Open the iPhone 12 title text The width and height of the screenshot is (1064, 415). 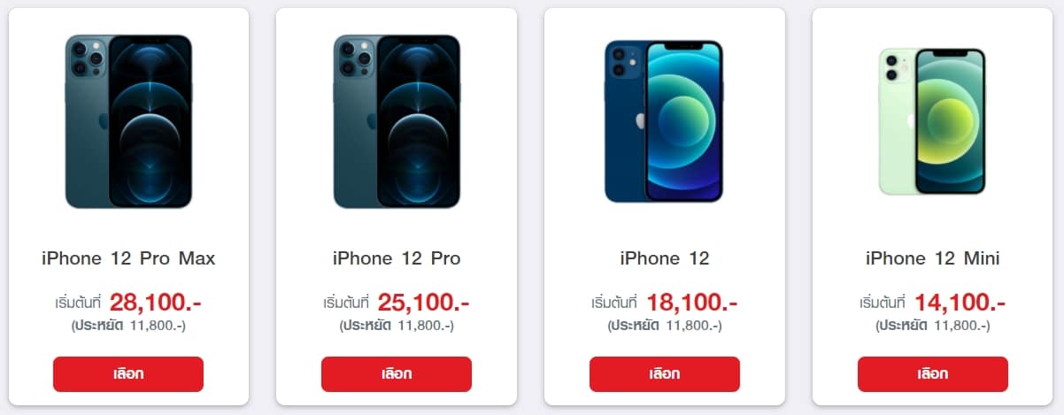click(665, 259)
